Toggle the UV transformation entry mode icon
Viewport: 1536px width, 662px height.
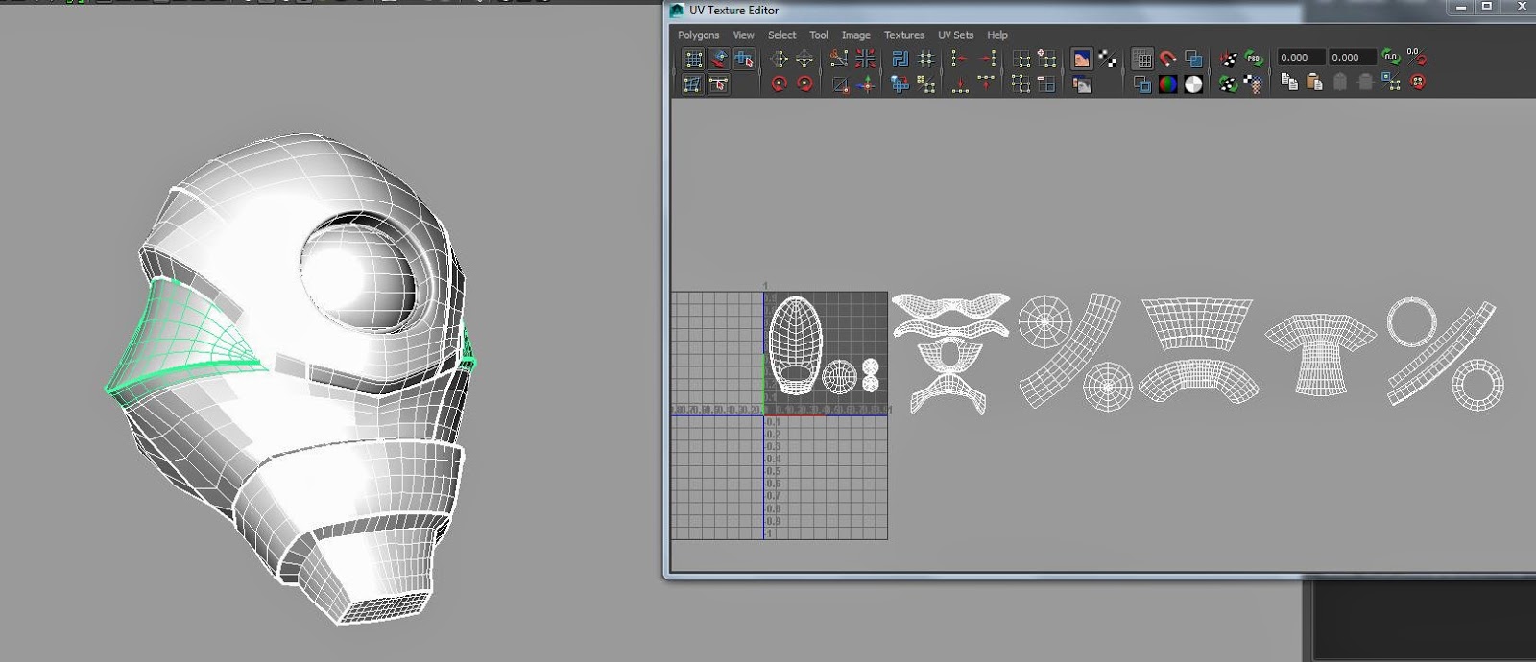[x=1417, y=58]
